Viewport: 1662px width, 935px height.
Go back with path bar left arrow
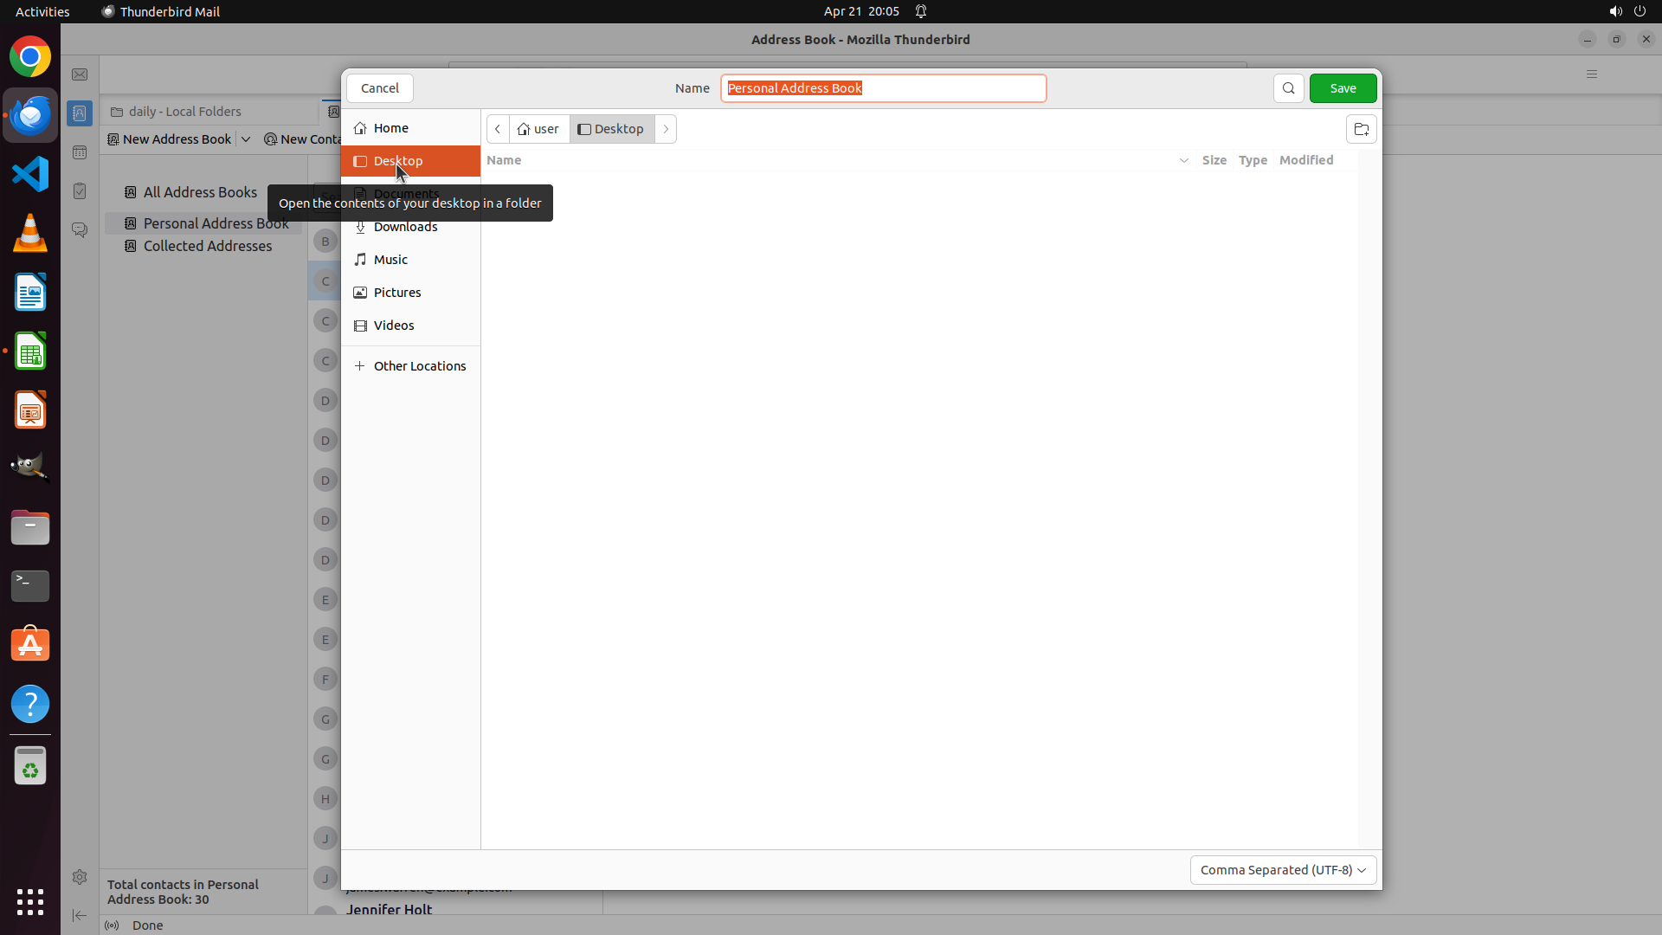[498, 129]
